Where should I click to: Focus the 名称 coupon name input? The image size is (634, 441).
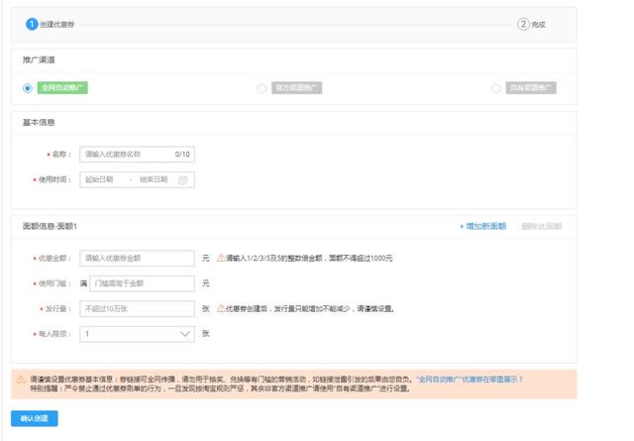click(137, 155)
